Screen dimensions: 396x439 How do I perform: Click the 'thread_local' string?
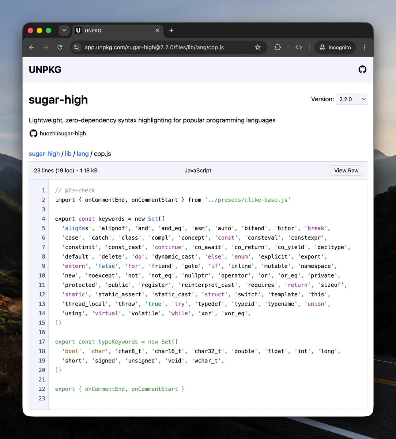tap(85, 304)
